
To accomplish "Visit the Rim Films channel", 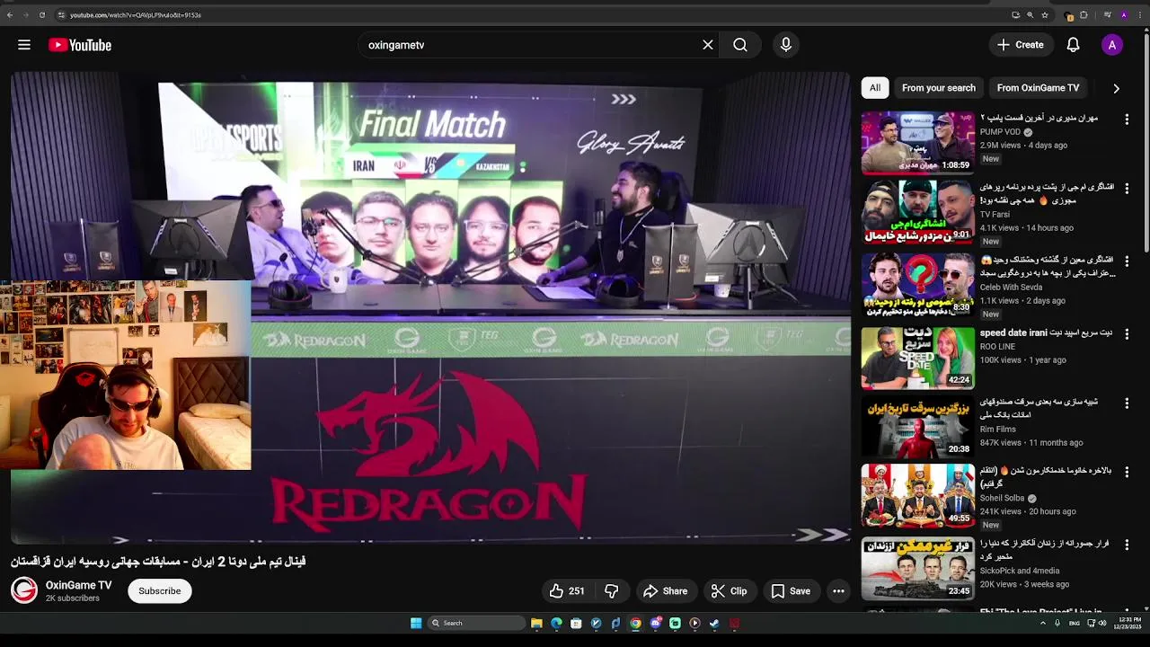I will [997, 430].
